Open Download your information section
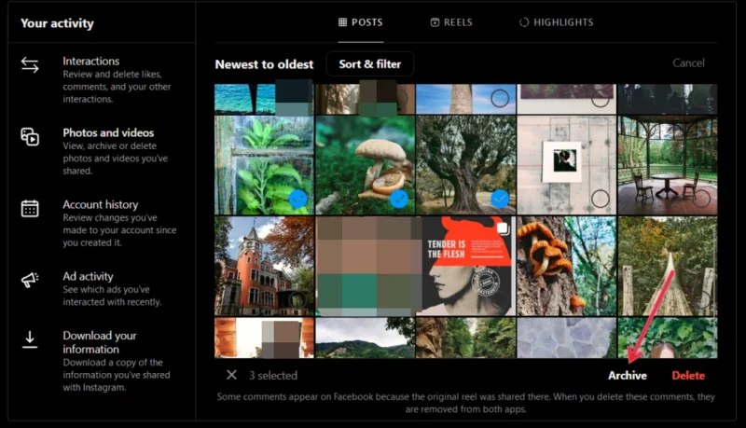The height and width of the screenshot is (428, 746). (102, 361)
